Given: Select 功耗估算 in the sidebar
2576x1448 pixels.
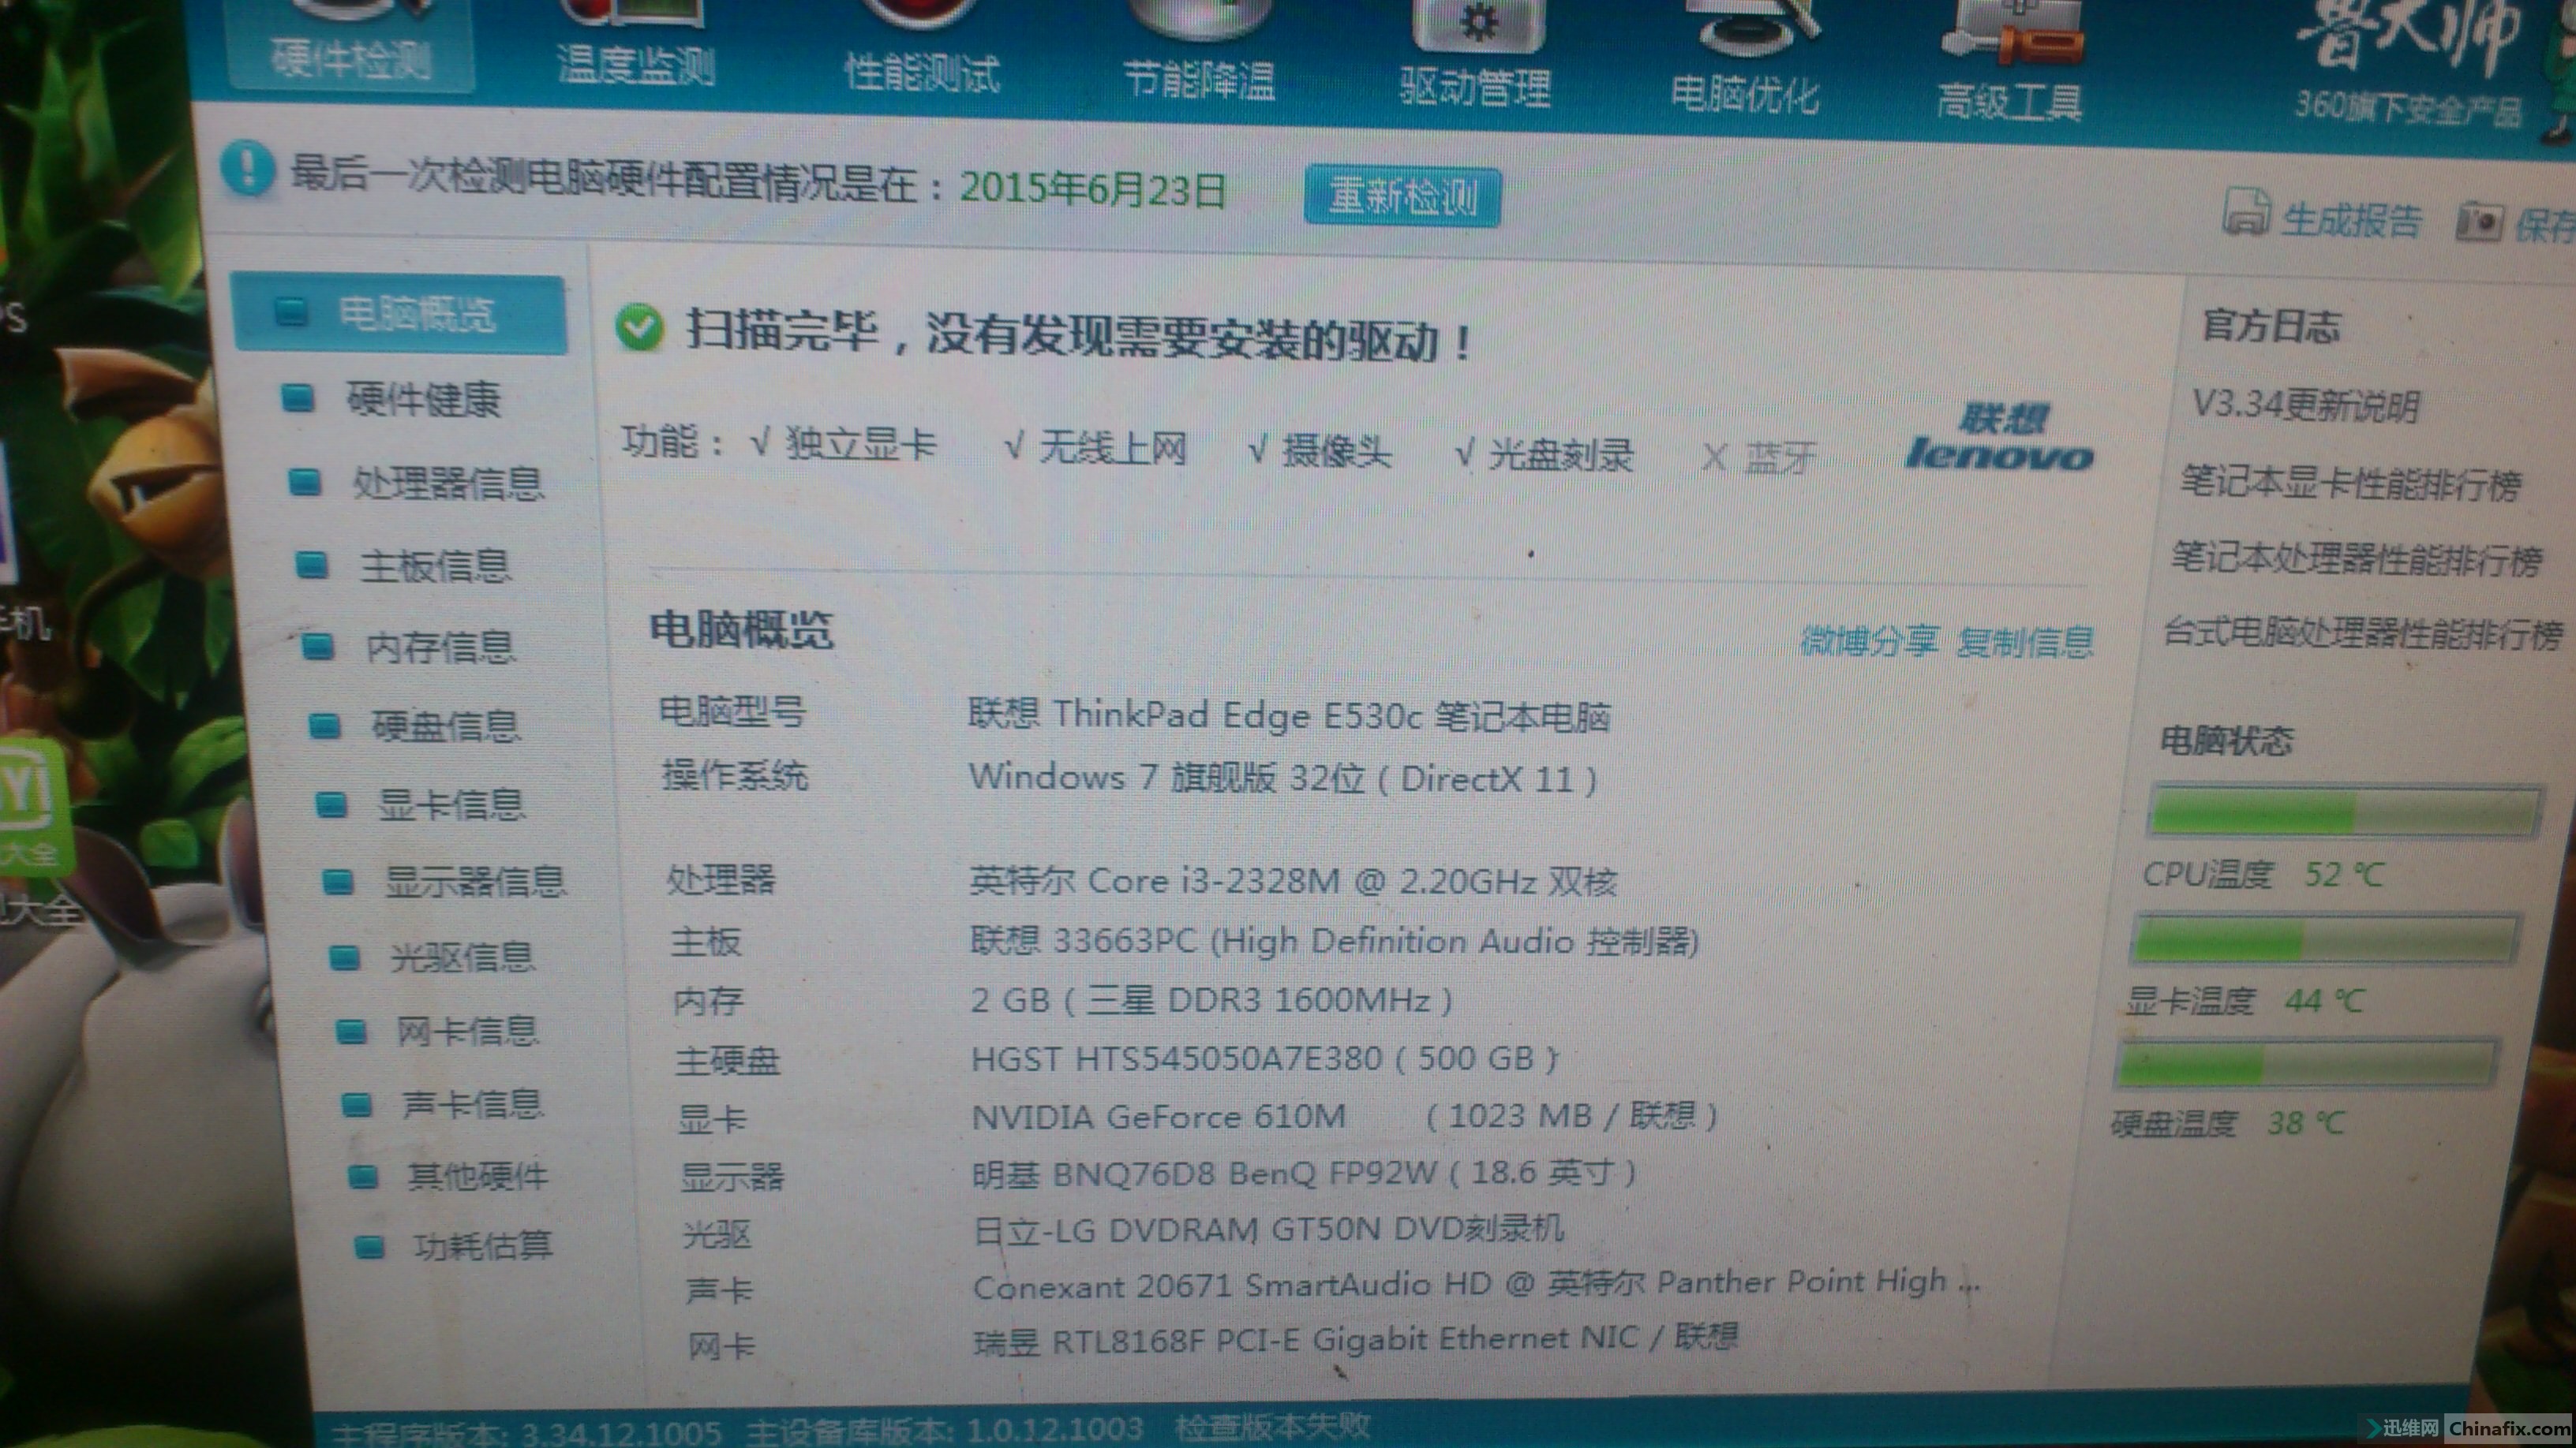Looking at the screenshot, I should pos(484,1246).
